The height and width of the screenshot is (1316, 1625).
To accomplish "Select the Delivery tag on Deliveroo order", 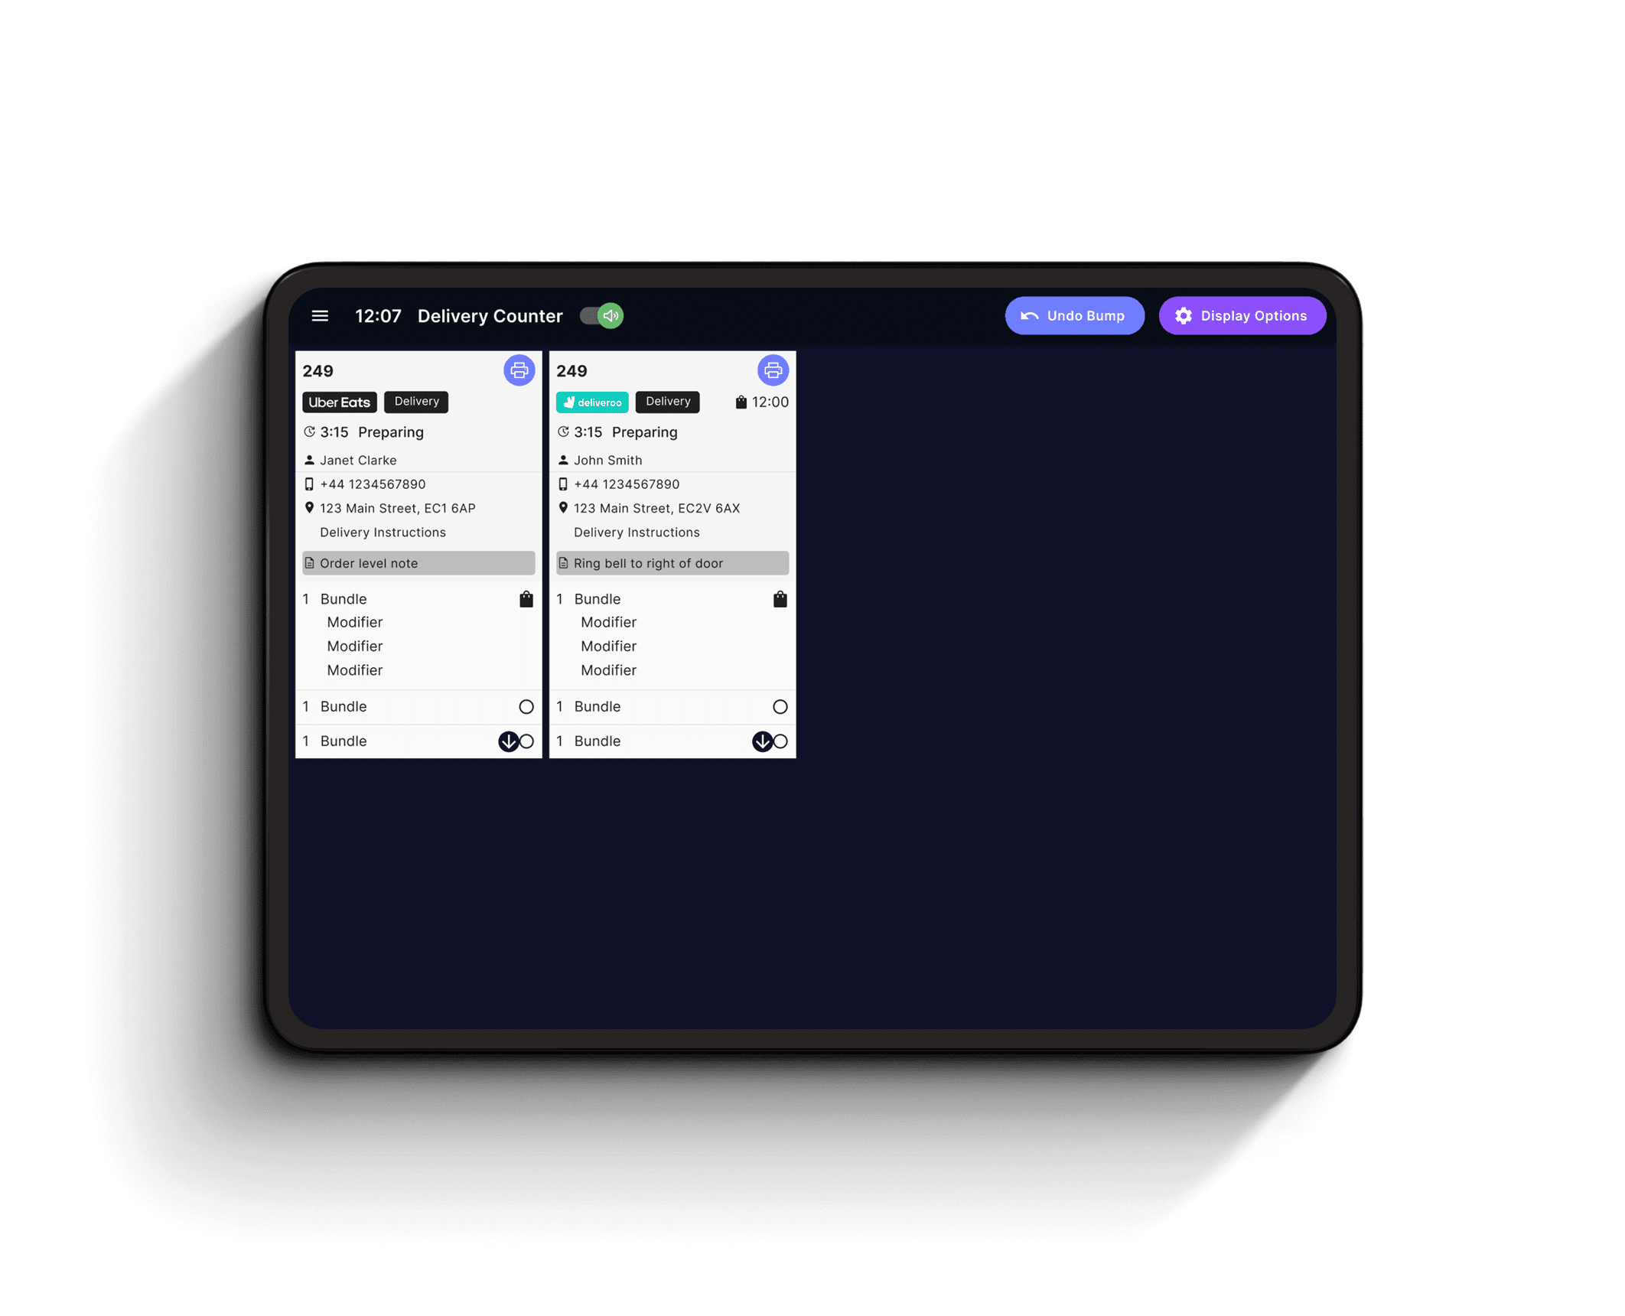I will coord(667,400).
